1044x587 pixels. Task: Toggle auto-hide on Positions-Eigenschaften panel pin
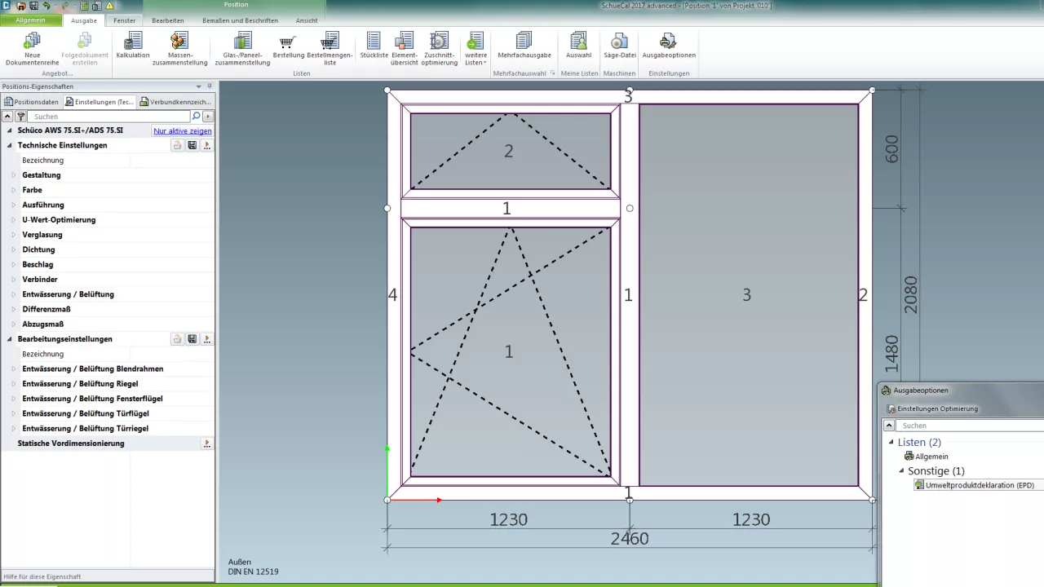[209, 86]
